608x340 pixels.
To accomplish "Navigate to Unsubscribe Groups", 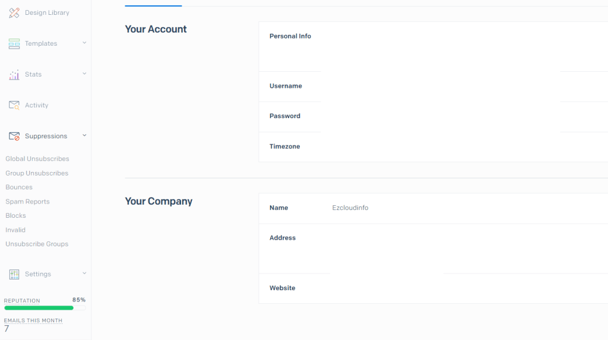I will pos(37,244).
